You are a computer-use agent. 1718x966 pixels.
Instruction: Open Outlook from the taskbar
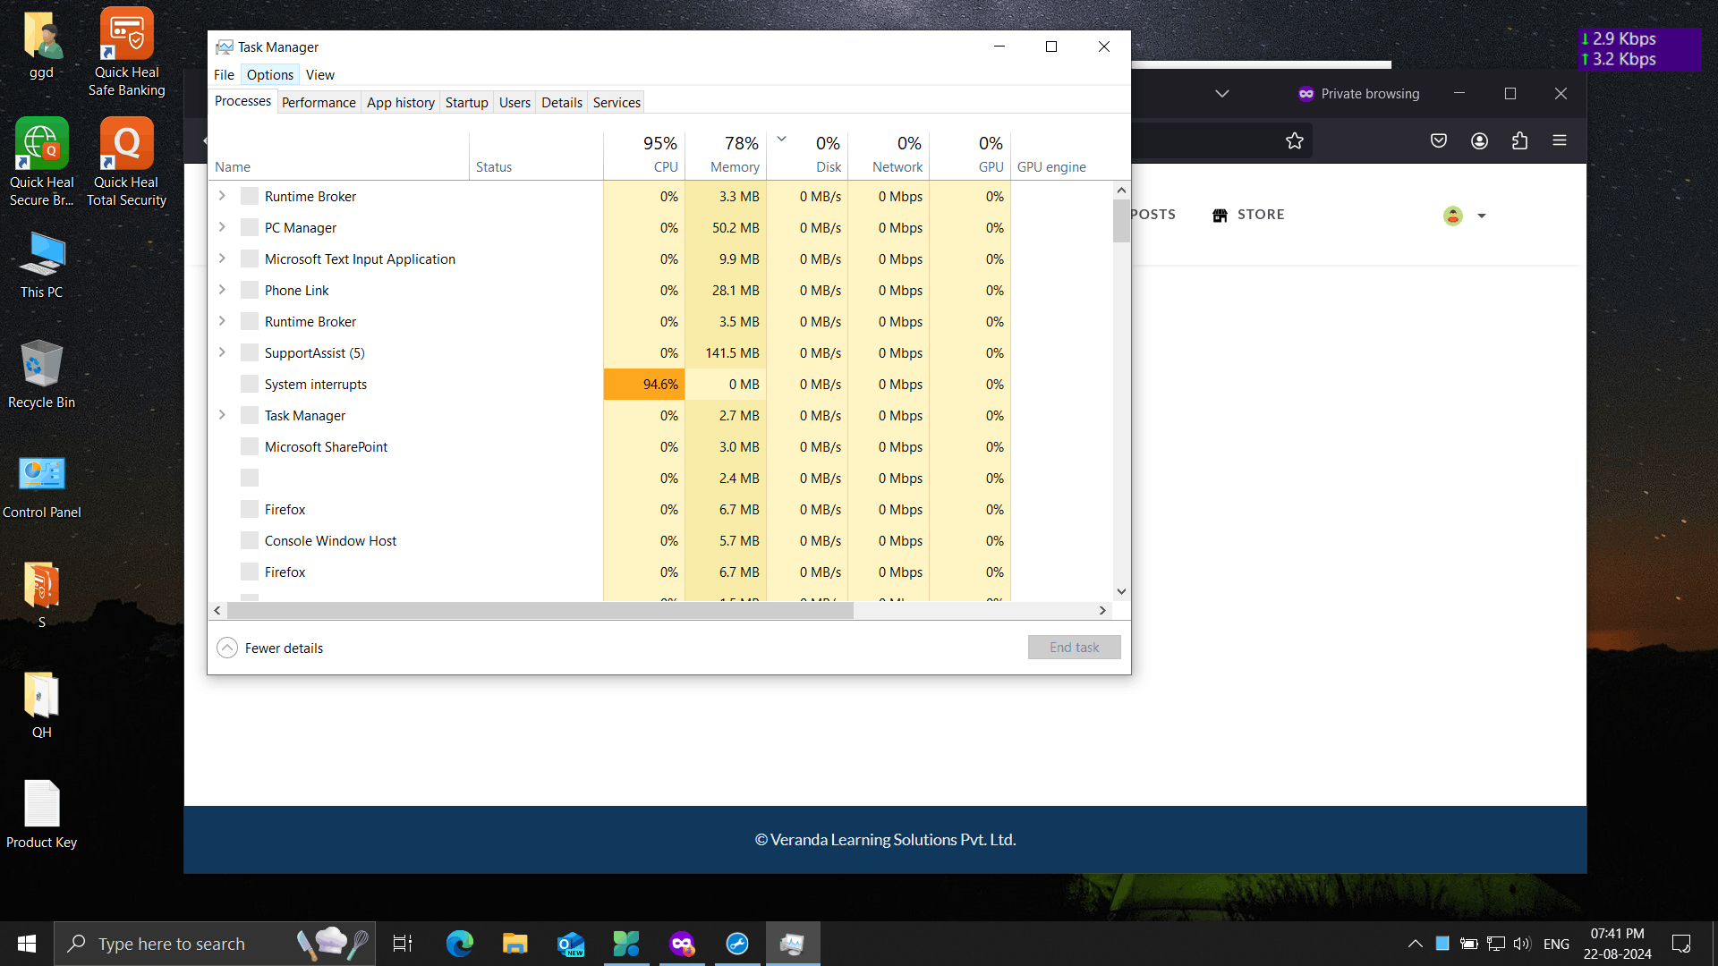click(571, 944)
